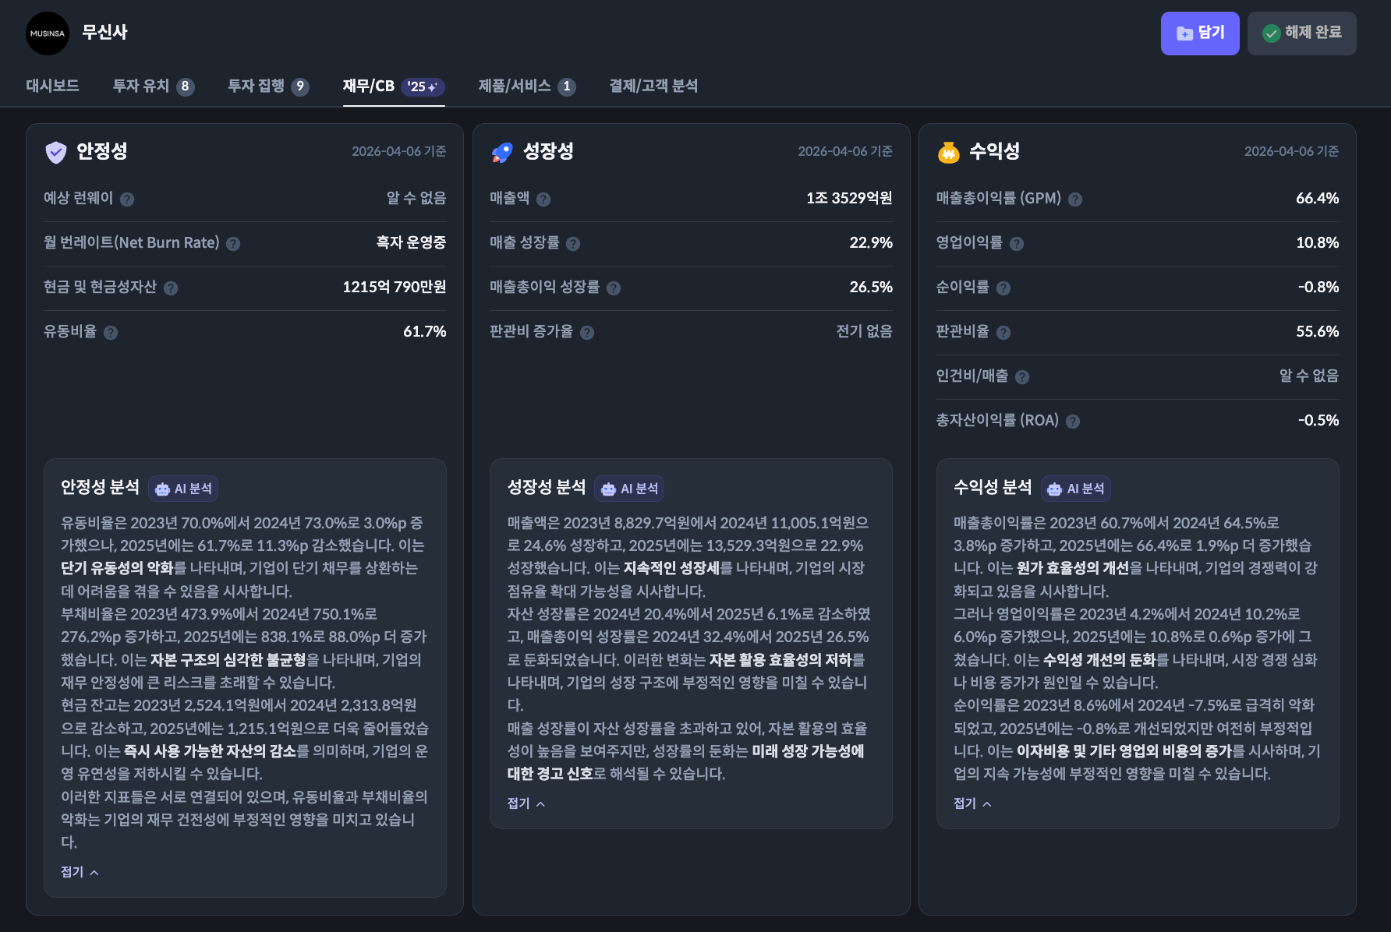This screenshot has width=1391, height=932.
Task: Switch to the 투자 유치 tab
Action: pos(153,86)
